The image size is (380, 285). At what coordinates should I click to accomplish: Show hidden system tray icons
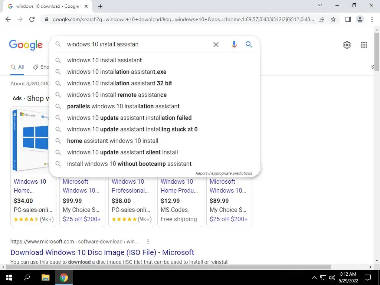pyautogui.click(x=314, y=278)
